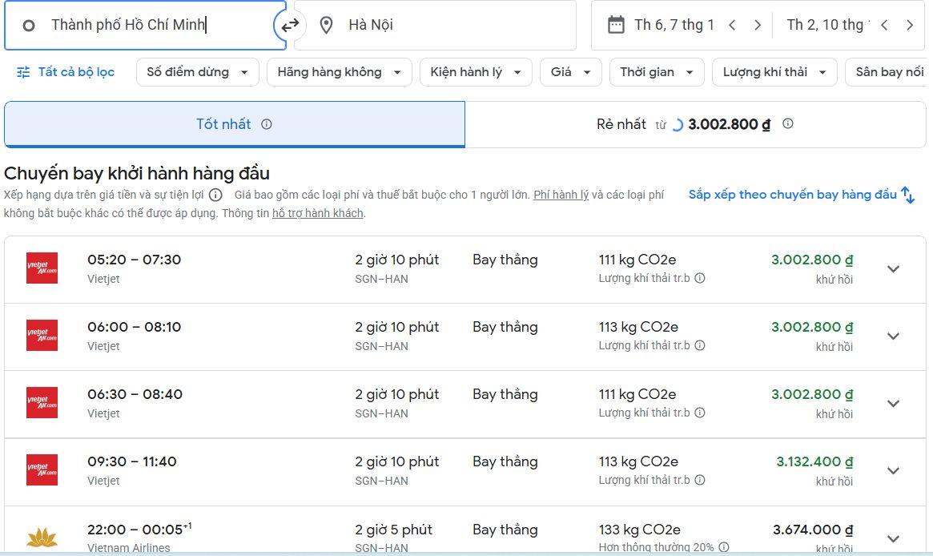933x556 pixels.
Task: Open the calendar date picker icon
Action: 616,25
